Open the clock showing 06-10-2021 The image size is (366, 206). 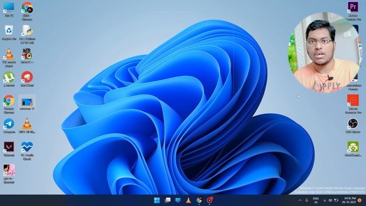point(349,200)
